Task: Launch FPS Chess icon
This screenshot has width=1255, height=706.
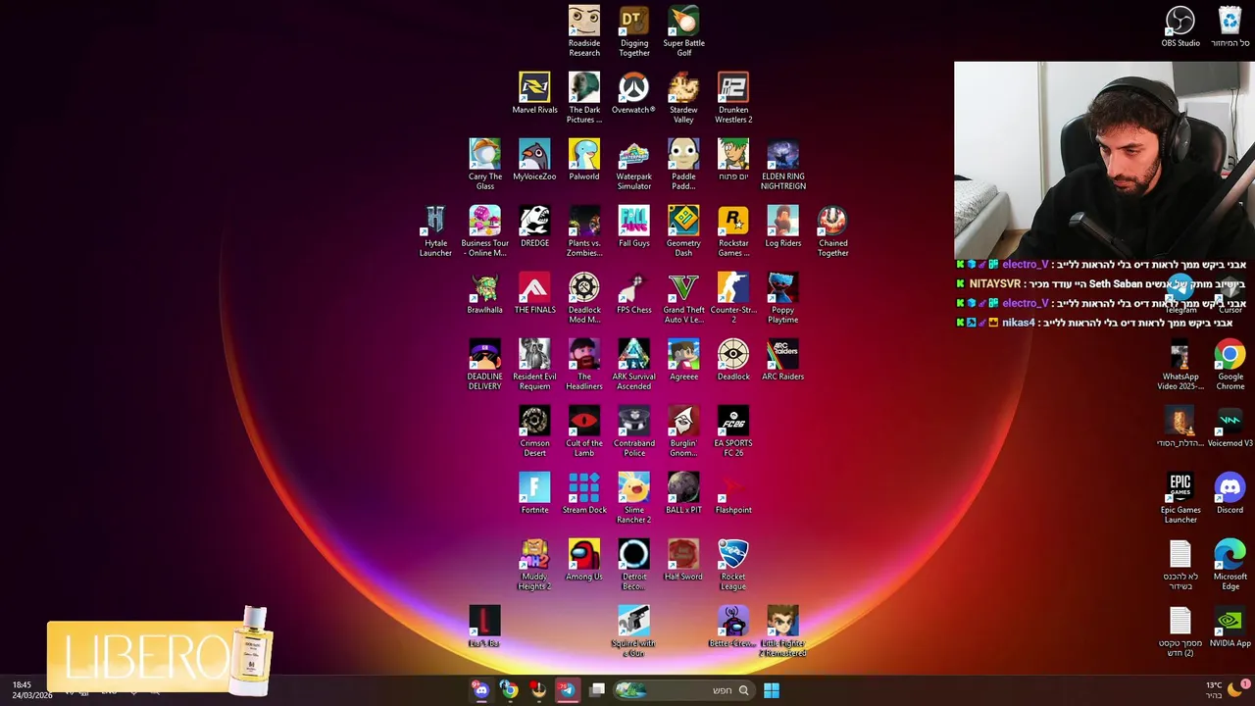Action: coord(634,293)
